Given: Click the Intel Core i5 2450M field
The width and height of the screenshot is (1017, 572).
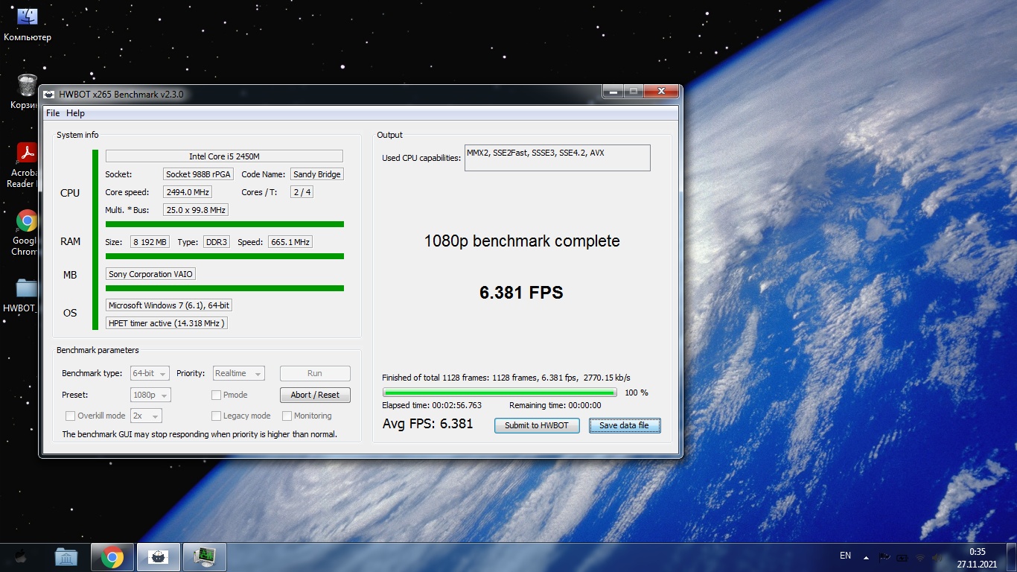Looking at the screenshot, I should pyautogui.click(x=224, y=156).
